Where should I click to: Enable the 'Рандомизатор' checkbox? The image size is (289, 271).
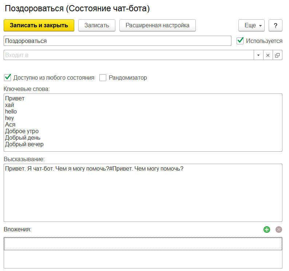coord(103,77)
